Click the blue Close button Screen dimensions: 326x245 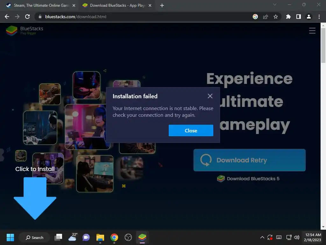click(x=191, y=130)
